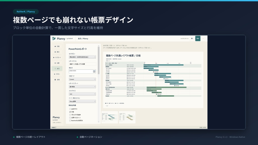
Task: Click the settings panel scrollbar's up arrow
Action: (99, 46)
